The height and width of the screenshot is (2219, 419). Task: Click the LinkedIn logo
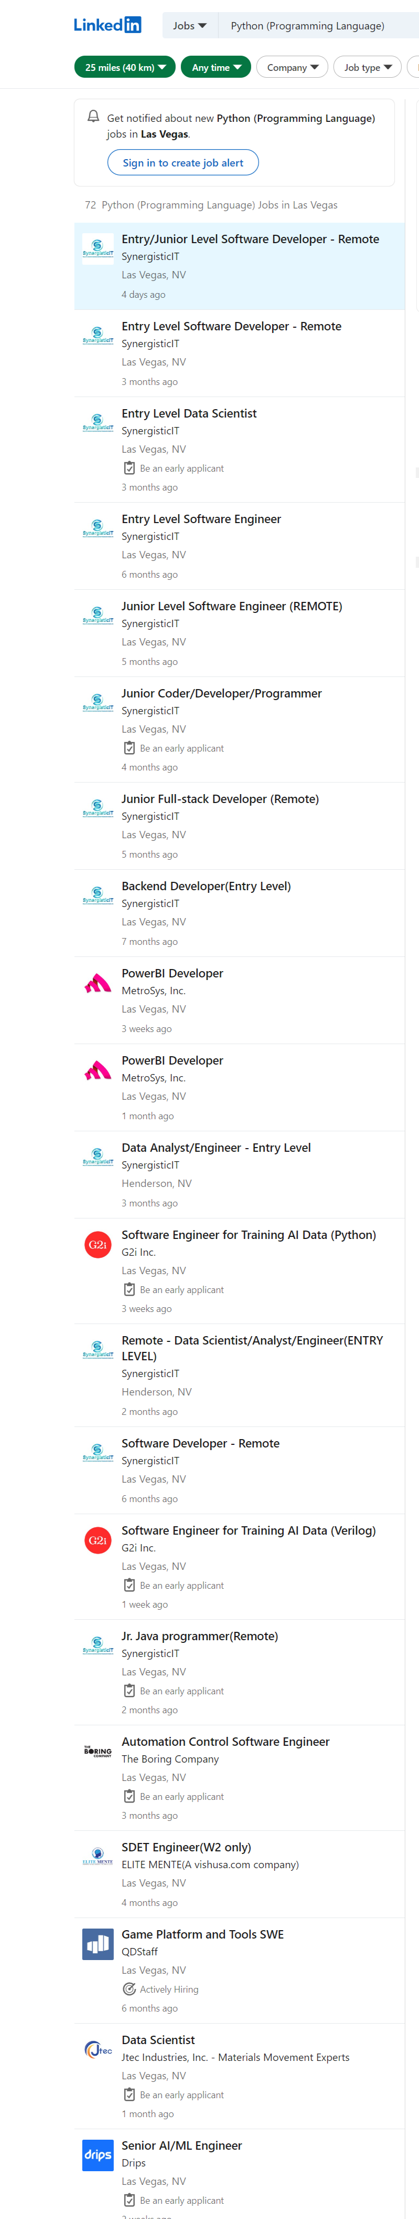[x=108, y=25]
